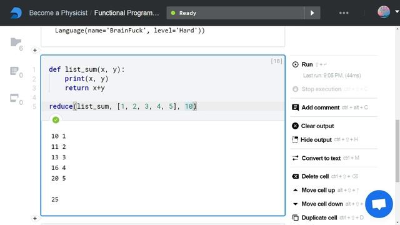400x225 pixels.
Task: Open the chat support bubble
Action: [x=379, y=204]
